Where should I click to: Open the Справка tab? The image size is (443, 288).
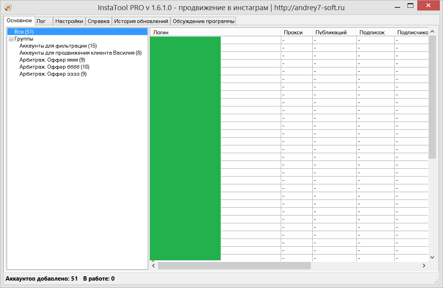[99, 21]
